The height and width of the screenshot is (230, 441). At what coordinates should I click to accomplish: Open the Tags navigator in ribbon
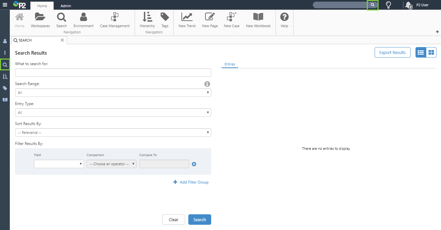(165, 20)
